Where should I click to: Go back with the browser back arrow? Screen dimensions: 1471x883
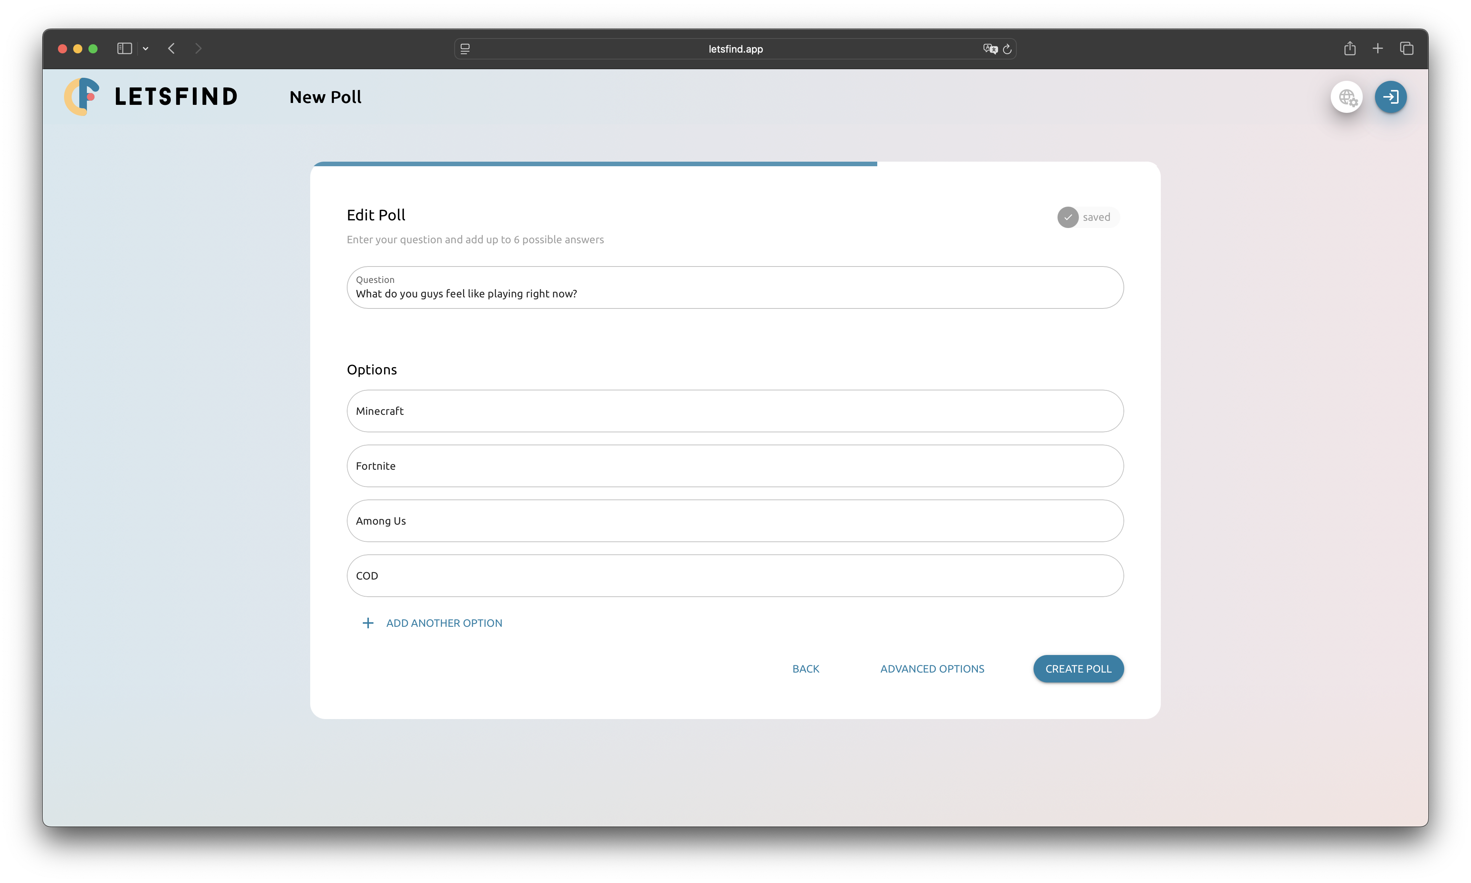(171, 49)
